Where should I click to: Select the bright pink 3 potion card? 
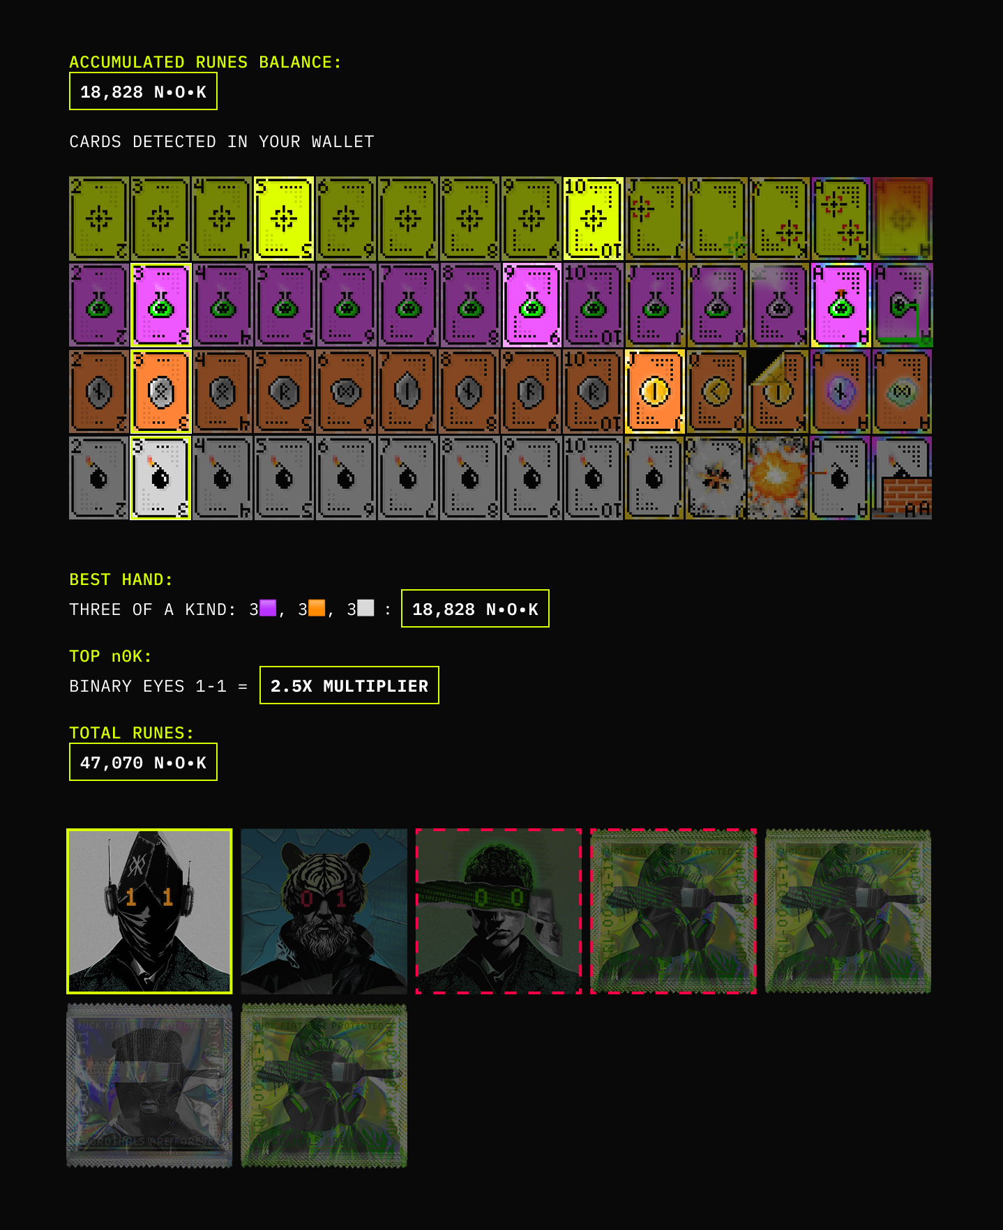click(x=160, y=305)
